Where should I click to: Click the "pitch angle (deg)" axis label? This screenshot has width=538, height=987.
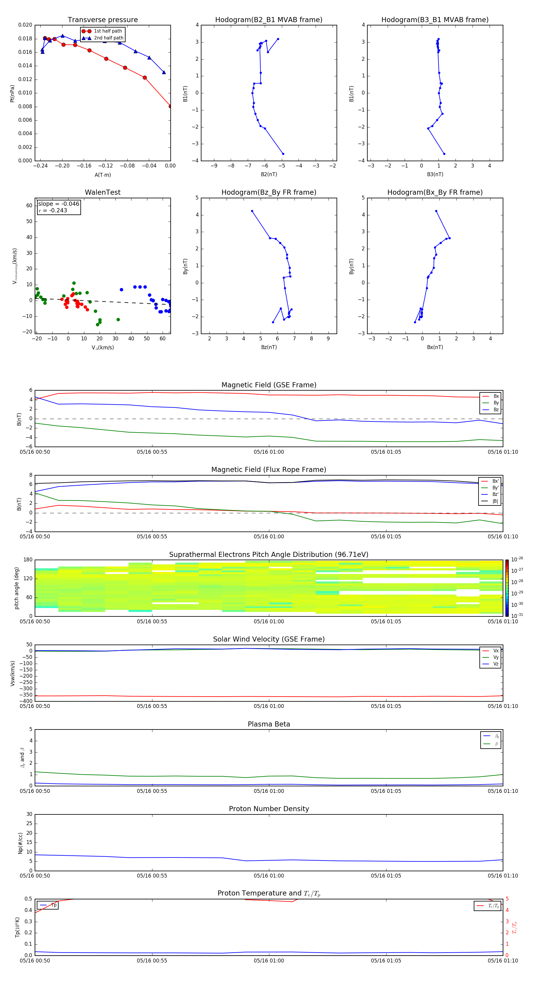(x=16, y=588)
